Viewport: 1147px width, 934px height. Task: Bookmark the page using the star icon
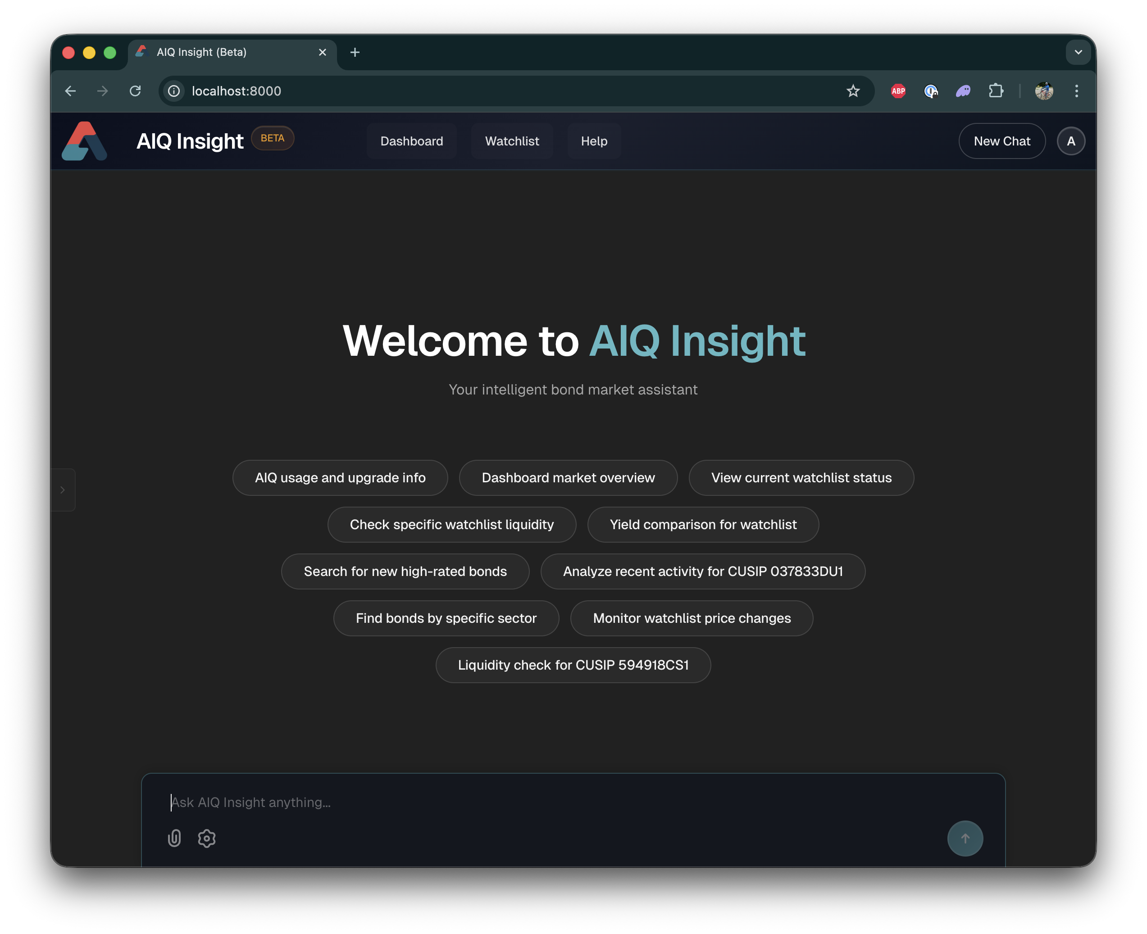pos(853,91)
